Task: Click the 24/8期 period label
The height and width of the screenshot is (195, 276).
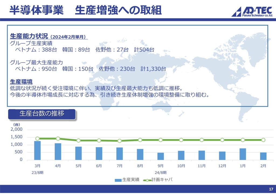Action: (161, 173)
